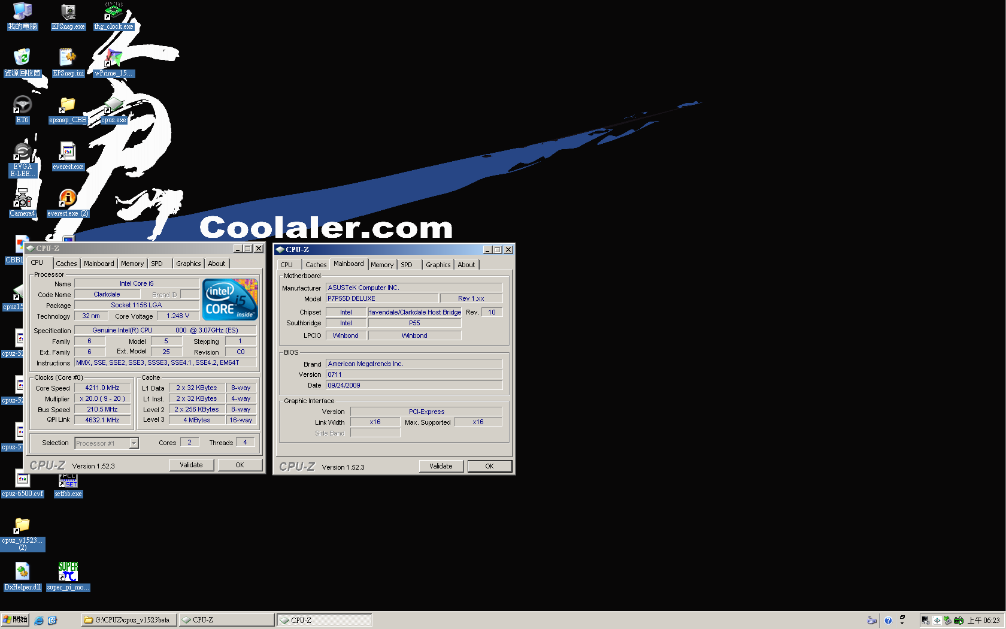Activate the second CPU-Z taskbar button
Image resolution: width=1006 pixels, height=629 pixels.
coord(324,620)
